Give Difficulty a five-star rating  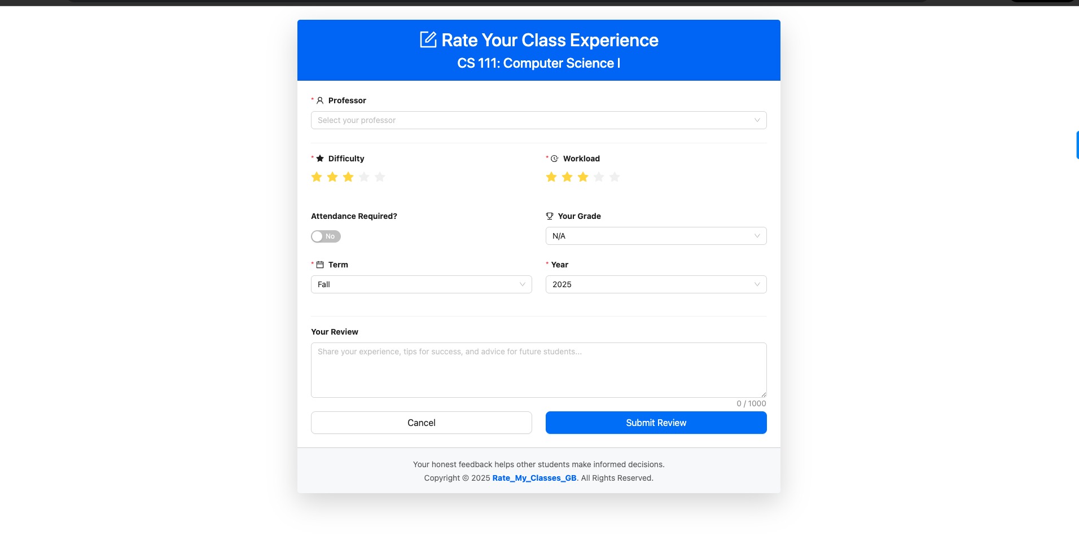point(380,177)
